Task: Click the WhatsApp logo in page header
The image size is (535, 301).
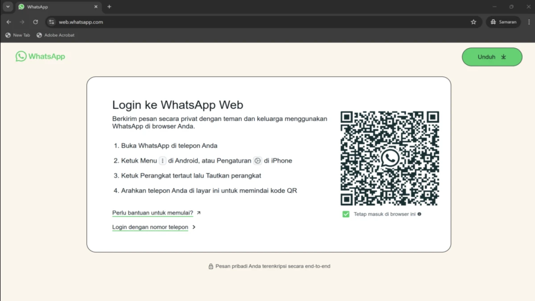Action: (x=40, y=56)
